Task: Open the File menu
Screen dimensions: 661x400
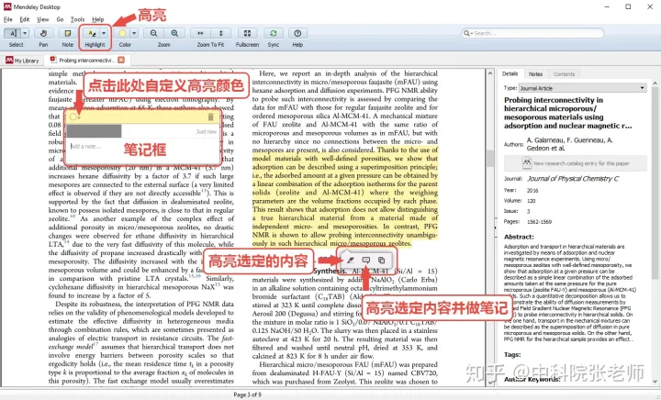Action: (8, 19)
